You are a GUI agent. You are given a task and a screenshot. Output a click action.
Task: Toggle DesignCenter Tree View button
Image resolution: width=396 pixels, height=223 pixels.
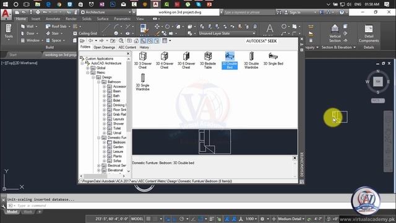(x=143, y=41)
